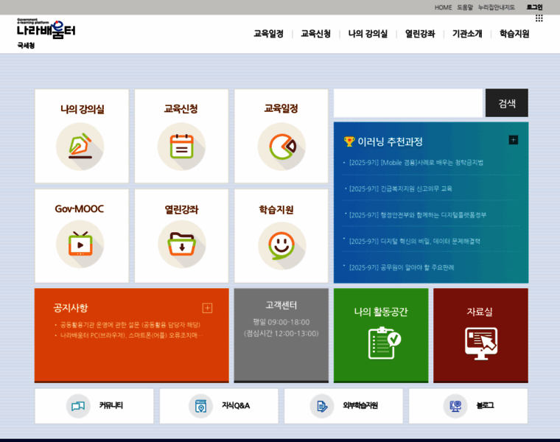Expand the 공지사항 plus button
Image resolution: width=560 pixels, height=442 pixels.
pyautogui.click(x=208, y=308)
